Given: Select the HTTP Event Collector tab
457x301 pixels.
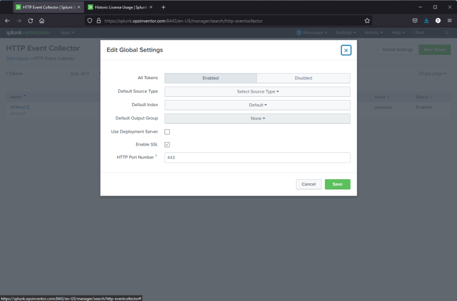Looking at the screenshot, I should (x=48, y=7).
